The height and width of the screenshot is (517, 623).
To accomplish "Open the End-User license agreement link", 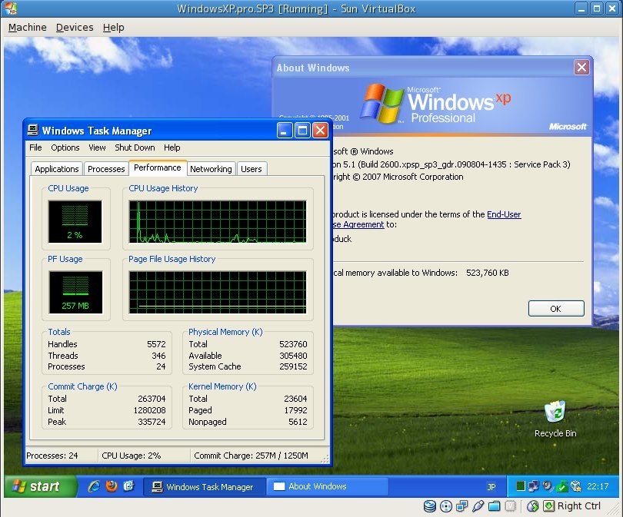I will (504, 214).
